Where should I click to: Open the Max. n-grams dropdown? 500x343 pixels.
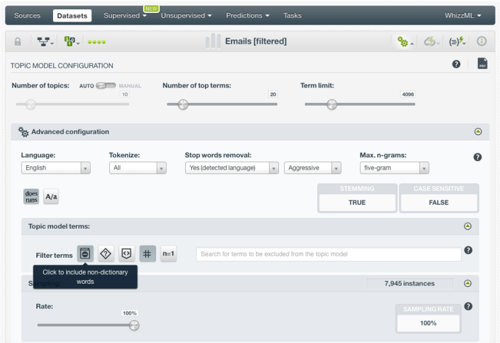click(x=394, y=168)
